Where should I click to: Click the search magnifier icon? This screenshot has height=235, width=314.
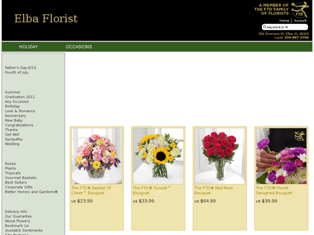coord(265,27)
